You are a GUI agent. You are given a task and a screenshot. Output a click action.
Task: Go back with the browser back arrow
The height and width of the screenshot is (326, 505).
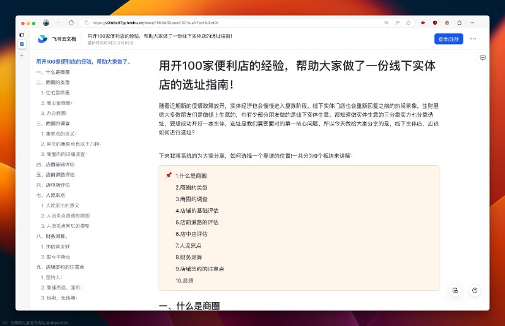(x=59, y=23)
